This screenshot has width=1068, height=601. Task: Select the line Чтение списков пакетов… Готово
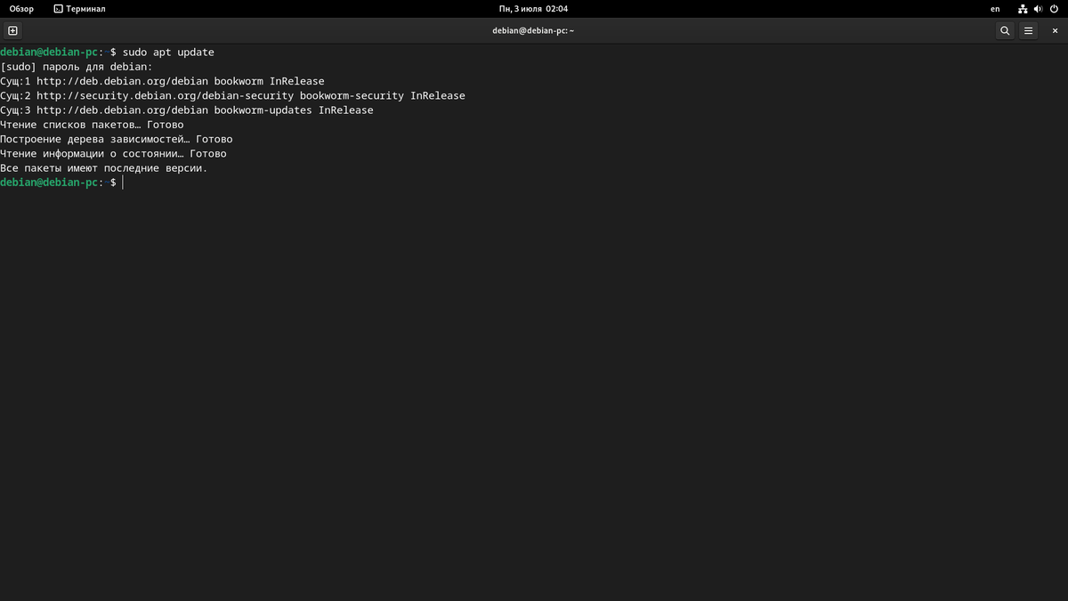[92, 125]
